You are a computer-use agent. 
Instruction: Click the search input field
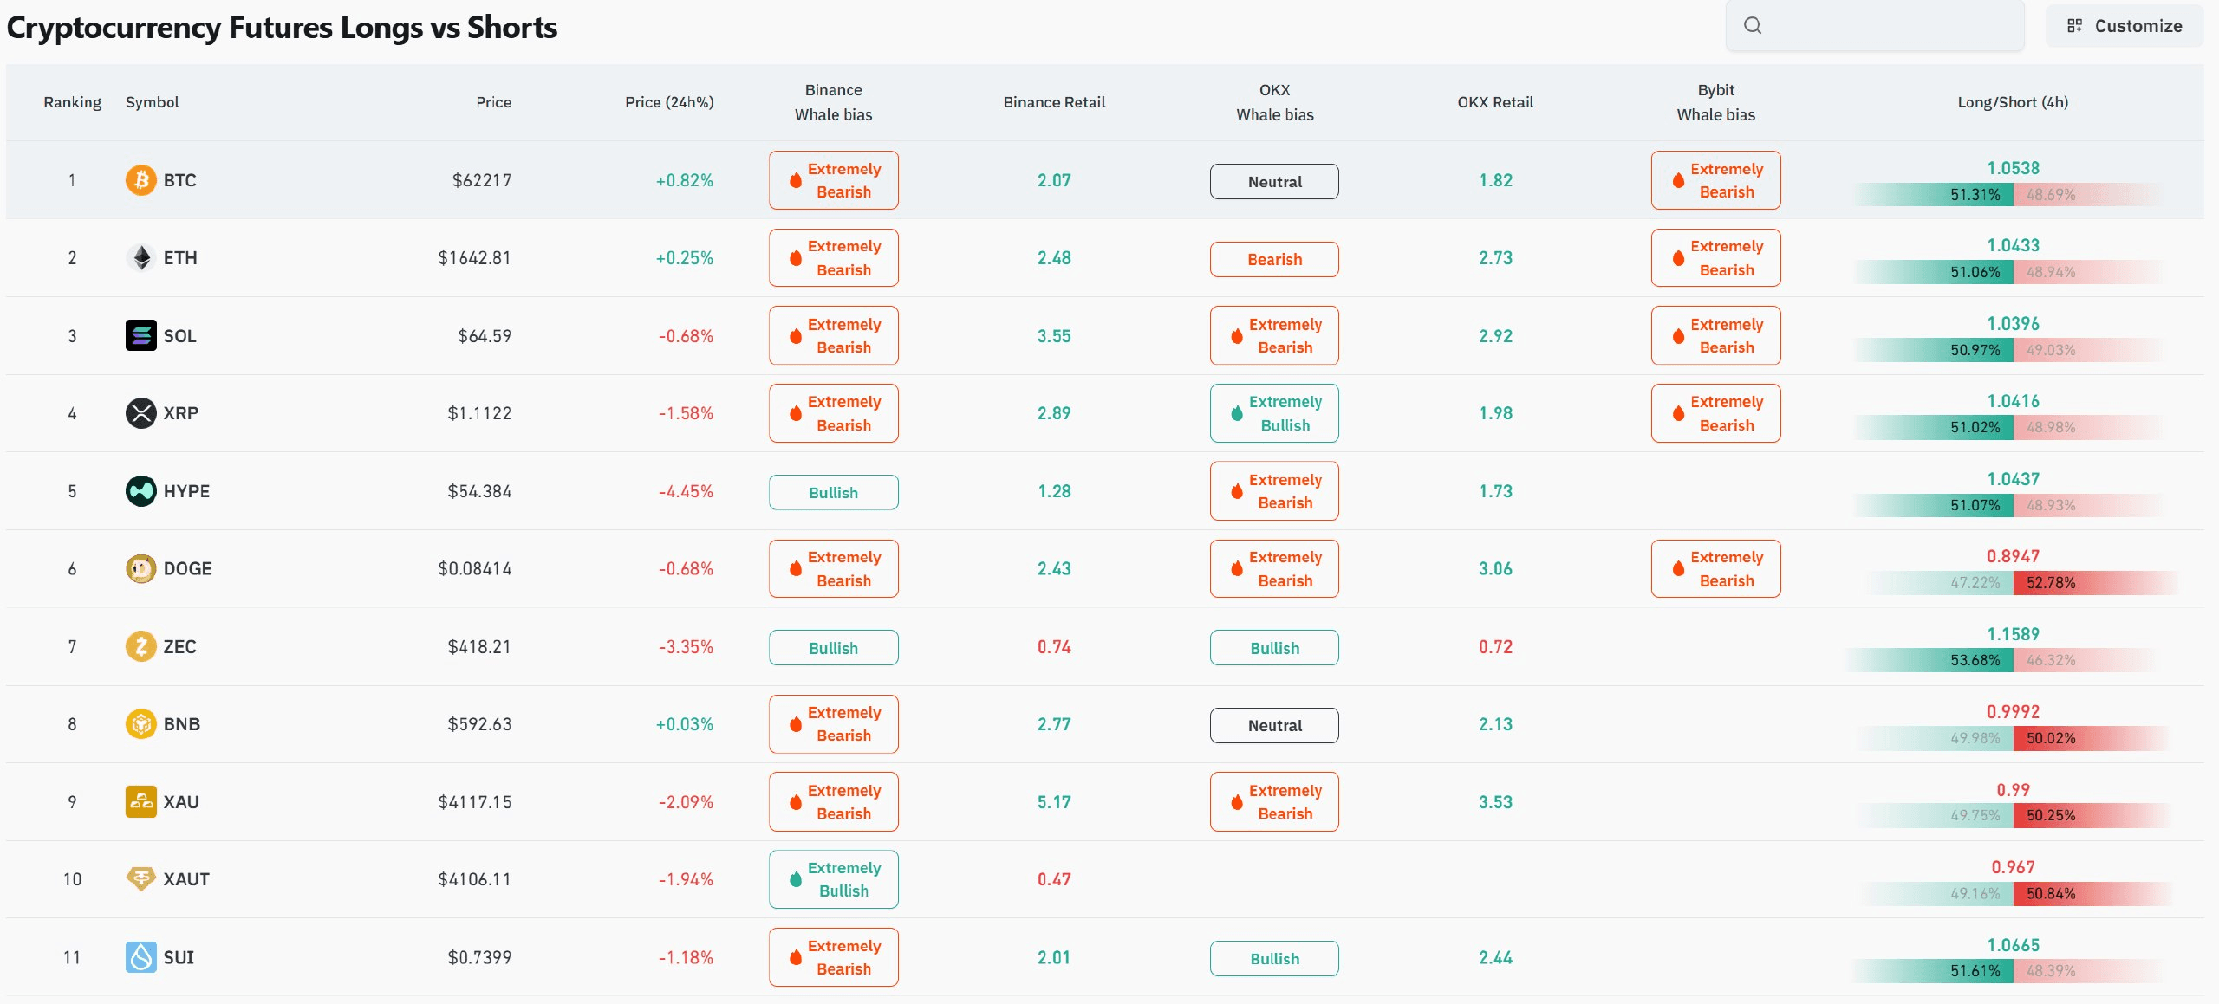coord(1875,26)
